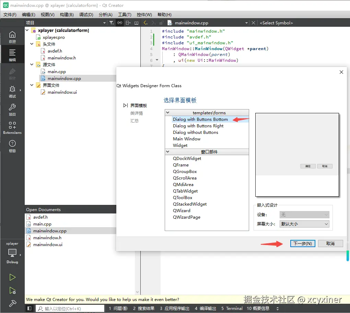This screenshot has height=313, width=350.
Task: Build the project with hammer icon
Action: [x=12, y=303]
